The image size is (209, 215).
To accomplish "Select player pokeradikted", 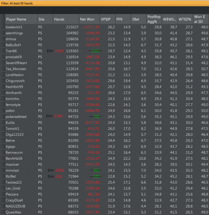I will [x=16, y=117].
